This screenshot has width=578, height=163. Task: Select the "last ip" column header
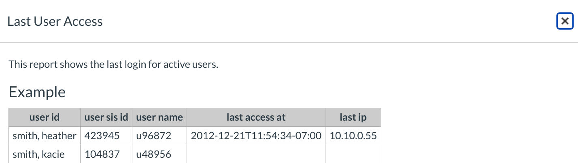click(353, 117)
